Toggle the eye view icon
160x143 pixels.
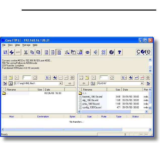click(87, 52)
